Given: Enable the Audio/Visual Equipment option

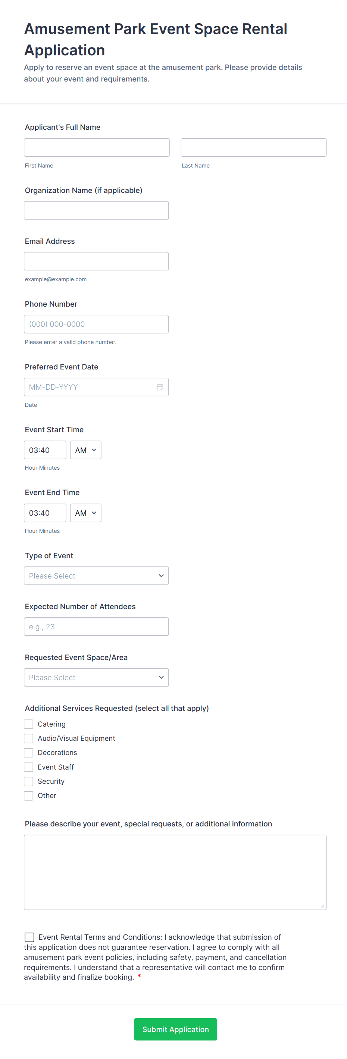Looking at the screenshot, I should (29, 738).
